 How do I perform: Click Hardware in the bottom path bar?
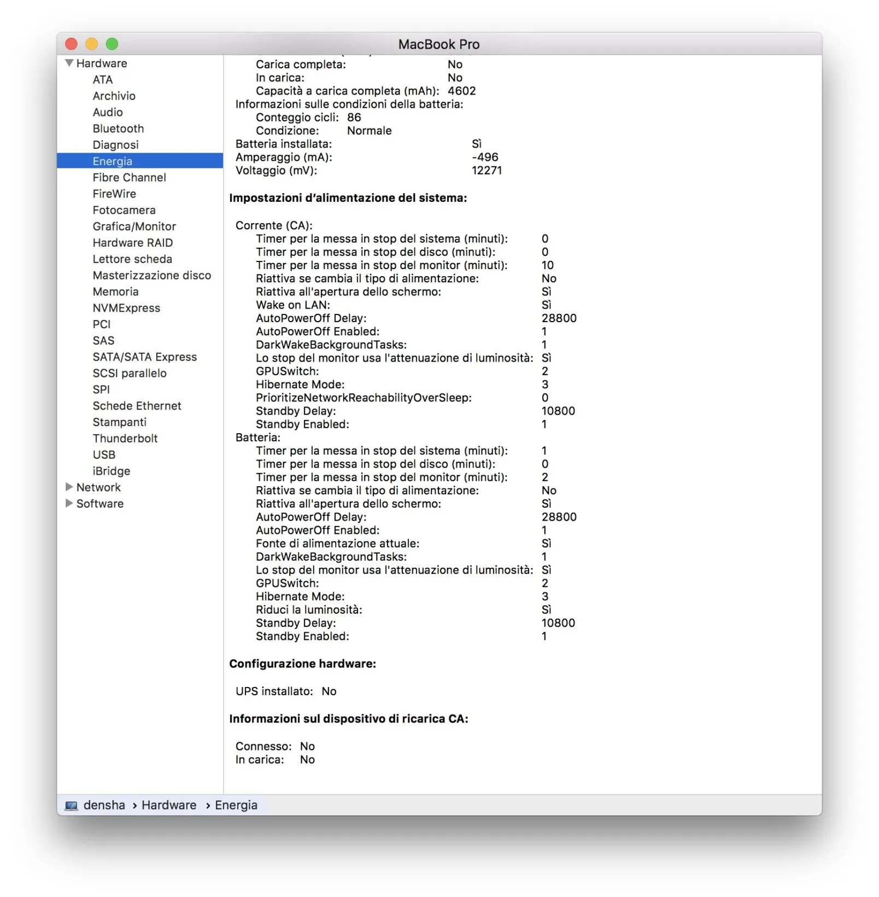(x=168, y=805)
